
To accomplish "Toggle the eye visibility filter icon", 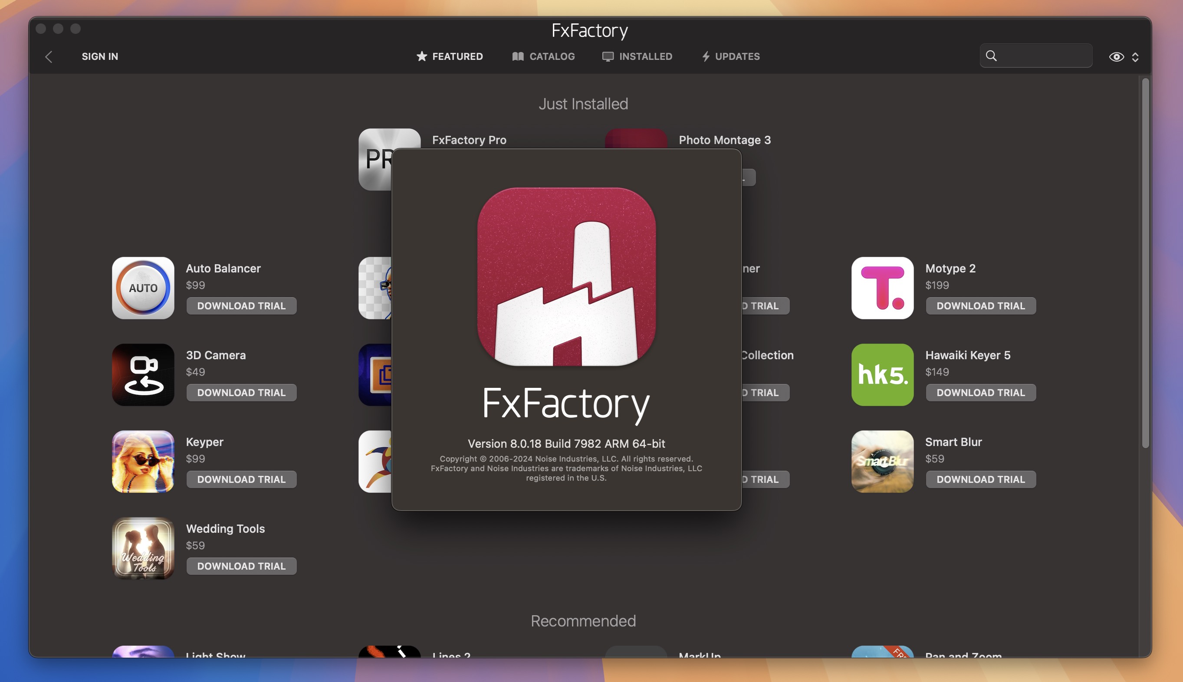I will click(1117, 57).
